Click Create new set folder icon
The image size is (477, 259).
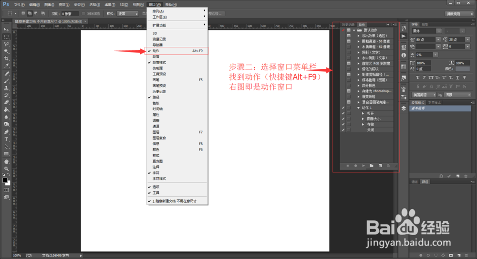click(372, 166)
